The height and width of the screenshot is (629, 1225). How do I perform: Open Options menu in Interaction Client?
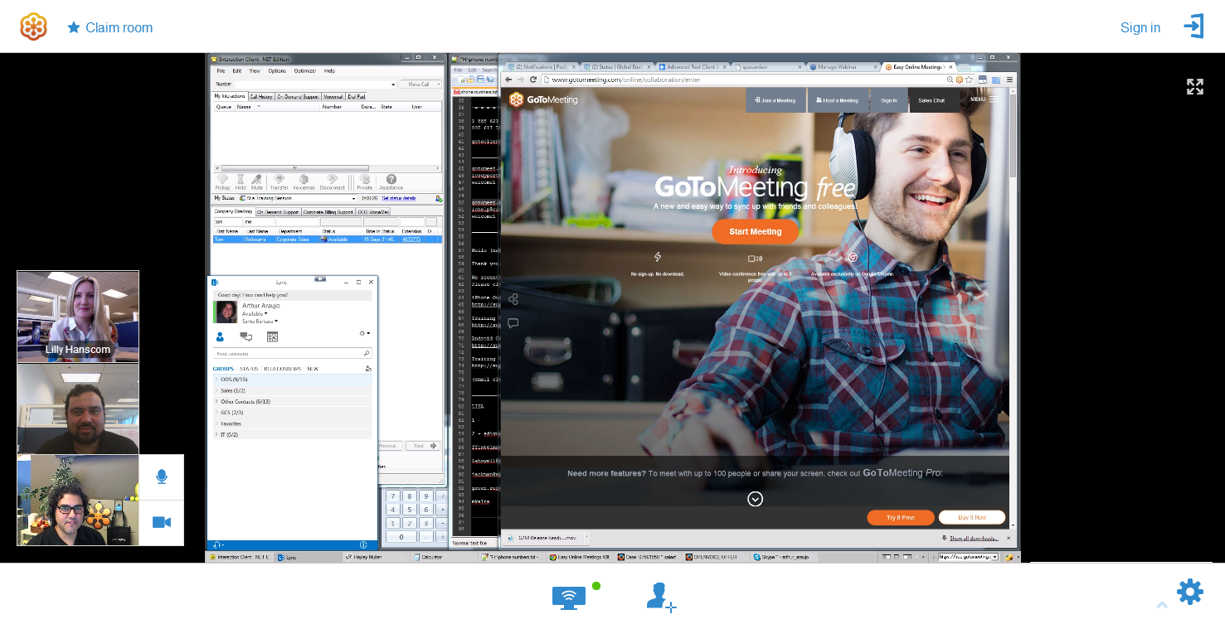point(277,71)
